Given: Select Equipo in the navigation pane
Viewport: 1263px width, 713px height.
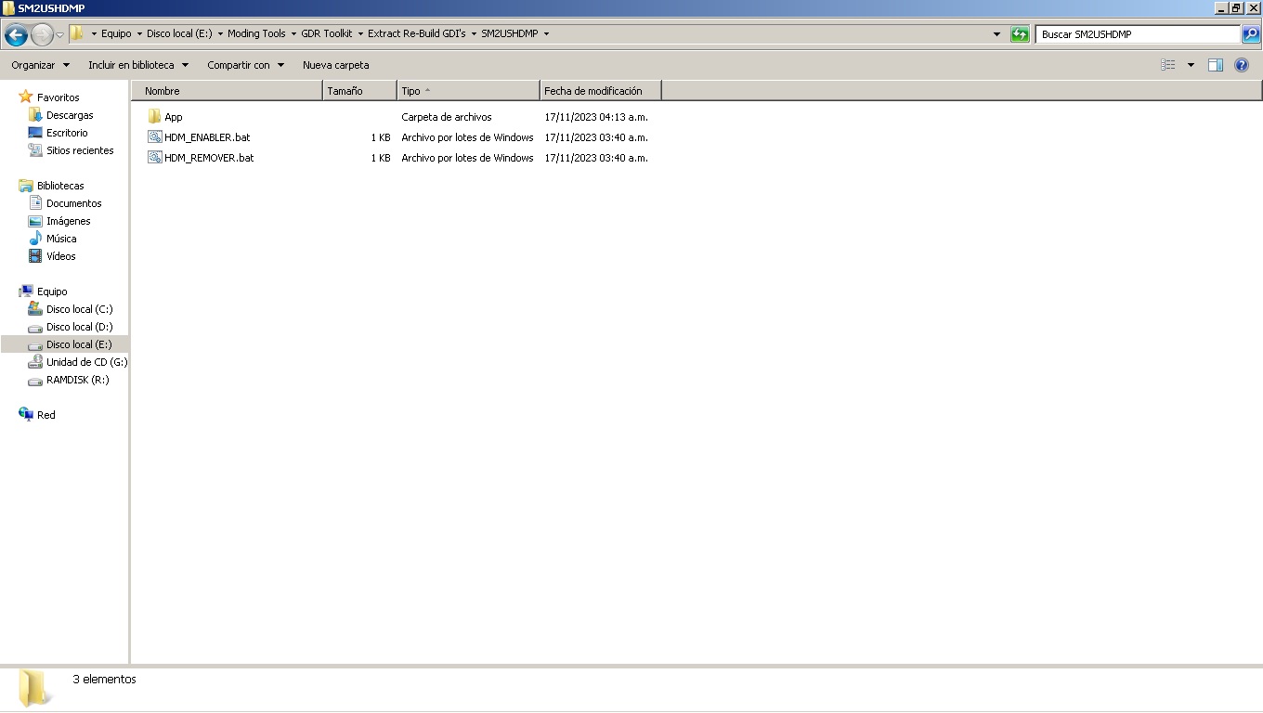Looking at the screenshot, I should (x=52, y=292).
